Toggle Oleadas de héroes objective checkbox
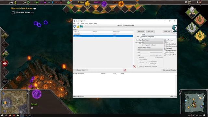Screen dimensions: 208x117 (x=13, y=13)
